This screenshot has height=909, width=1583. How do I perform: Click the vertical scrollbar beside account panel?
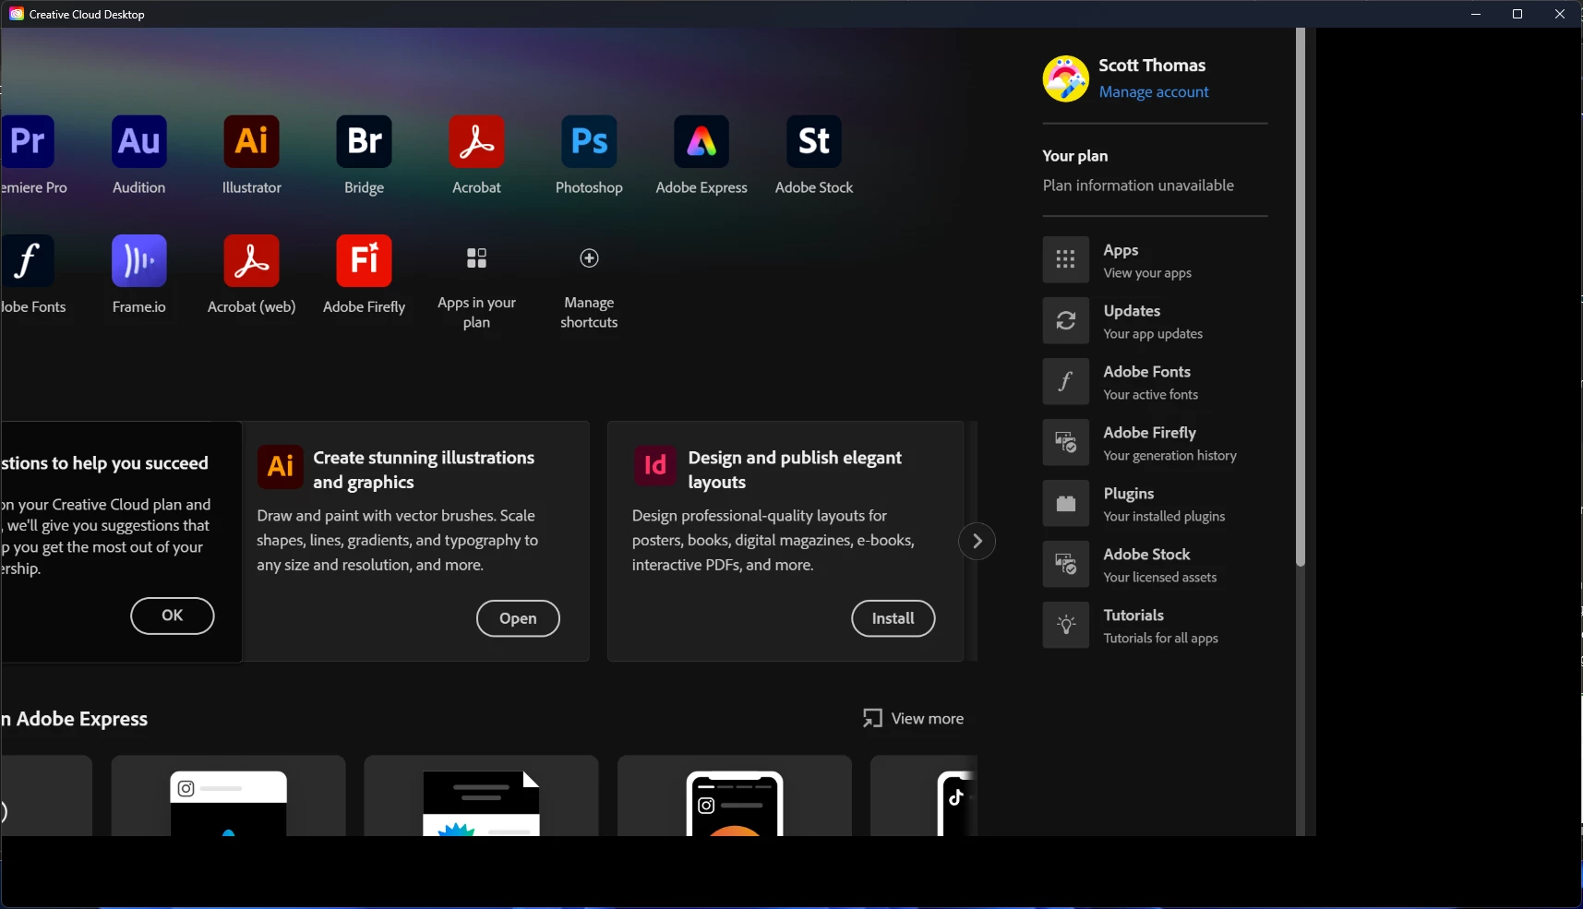click(1301, 297)
